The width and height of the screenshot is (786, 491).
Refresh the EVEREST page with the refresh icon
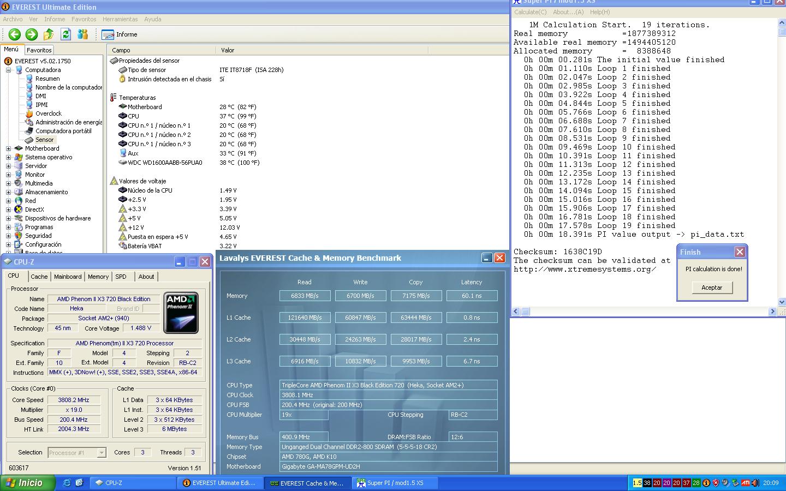pyautogui.click(x=66, y=34)
